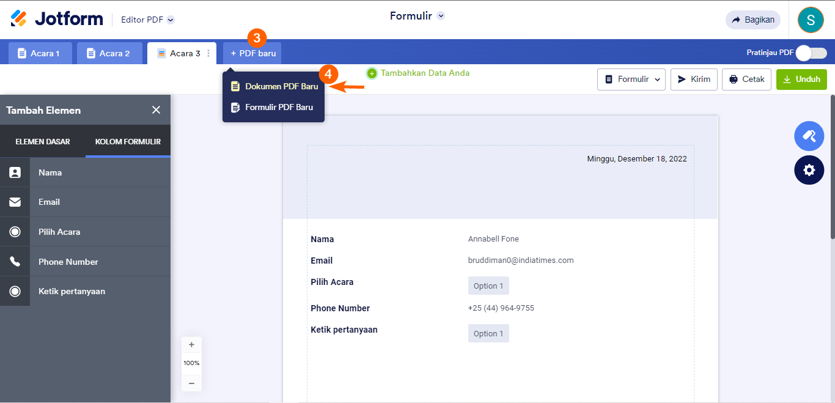Click the green plus circle icon
Viewport: 835px width, 403px height.
coord(372,73)
